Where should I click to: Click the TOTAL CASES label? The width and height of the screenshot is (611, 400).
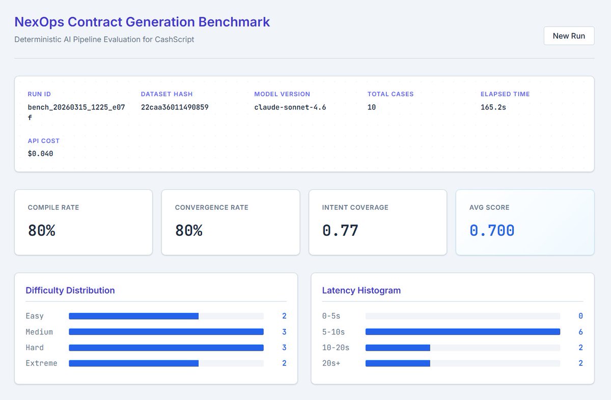tap(391, 94)
